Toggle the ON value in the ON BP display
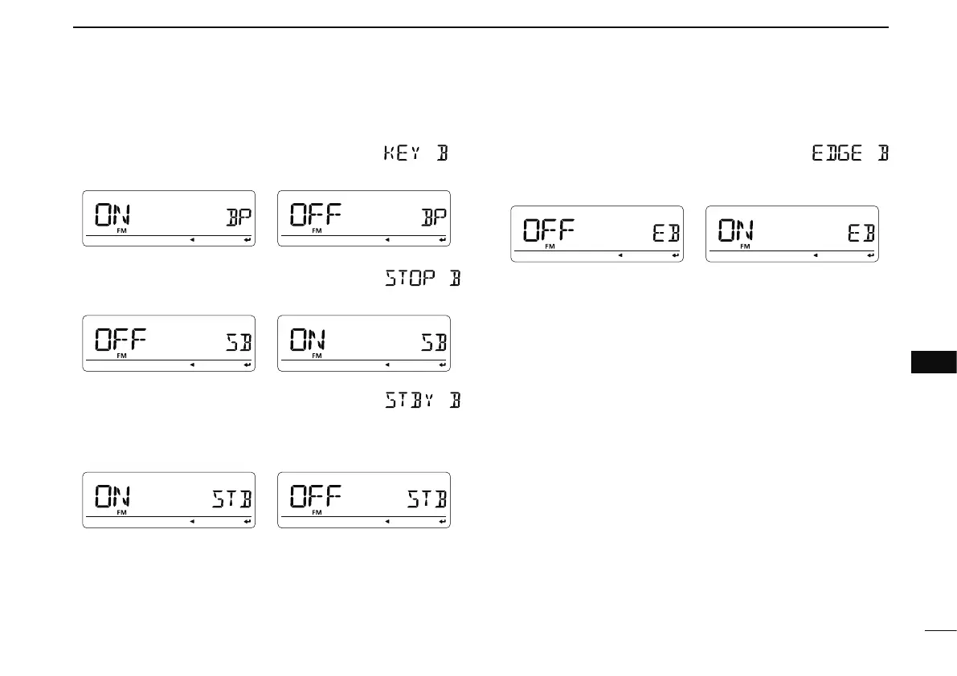957x676 pixels. coord(113,215)
